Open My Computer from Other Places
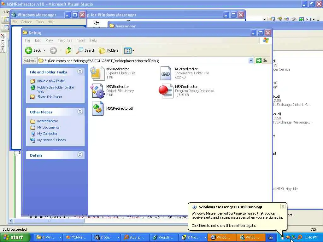 tap(47, 134)
